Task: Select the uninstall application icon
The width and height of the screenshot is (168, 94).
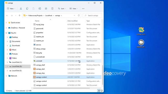Action: pos(34,61)
